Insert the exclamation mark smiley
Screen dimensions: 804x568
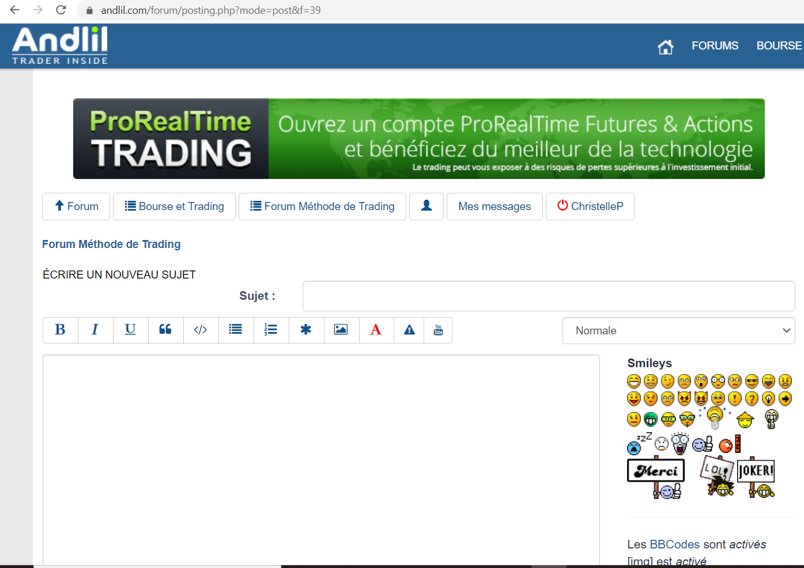pyautogui.click(x=735, y=399)
